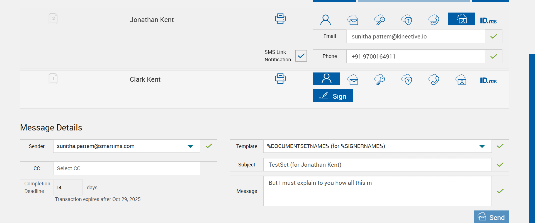This screenshot has height=223, width=535.
Task: Expand the Template dropdown list
Action: pyautogui.click(x=482, y=146)
